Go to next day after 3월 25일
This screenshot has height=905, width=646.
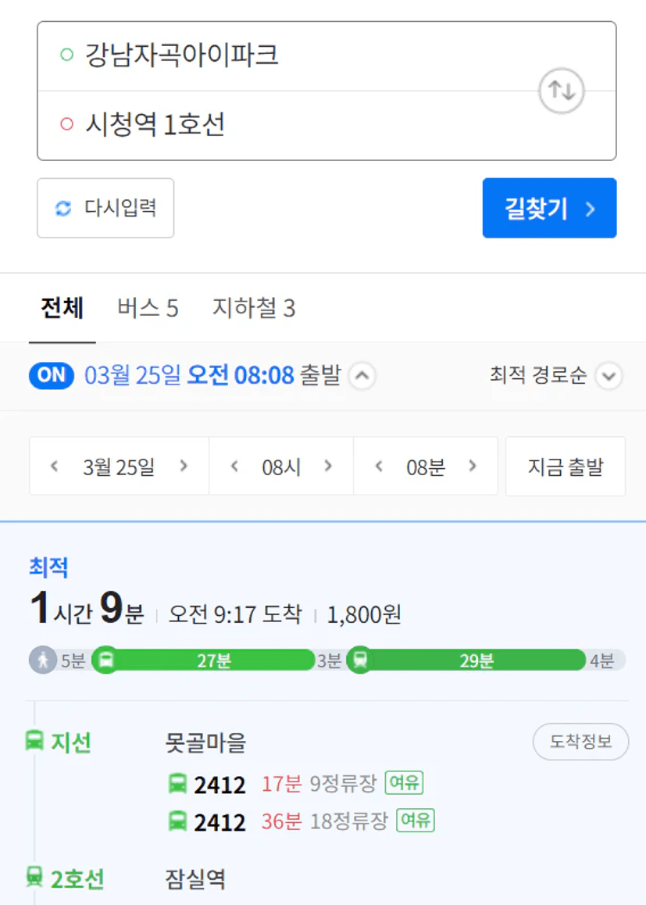coord(184,467)
